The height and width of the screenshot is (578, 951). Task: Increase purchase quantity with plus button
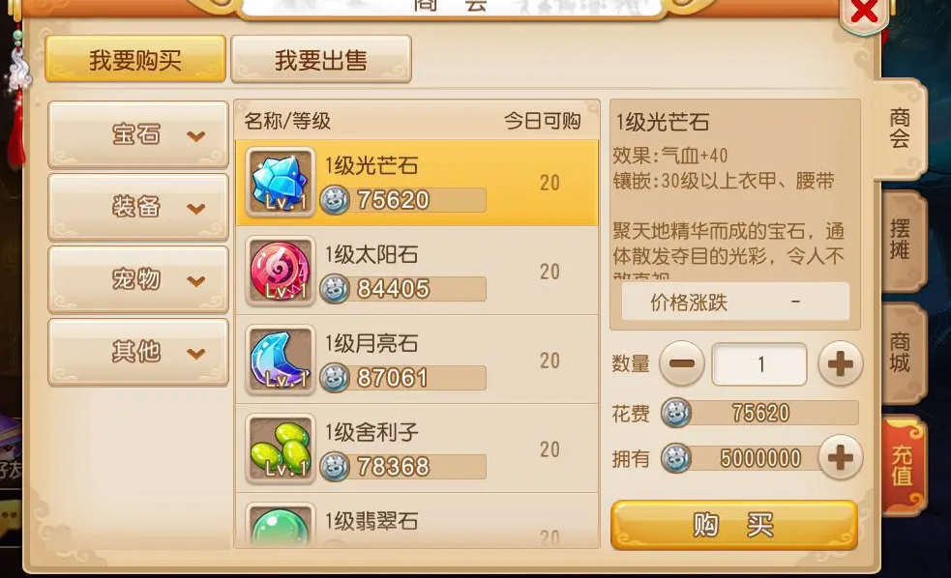(840, 363)
